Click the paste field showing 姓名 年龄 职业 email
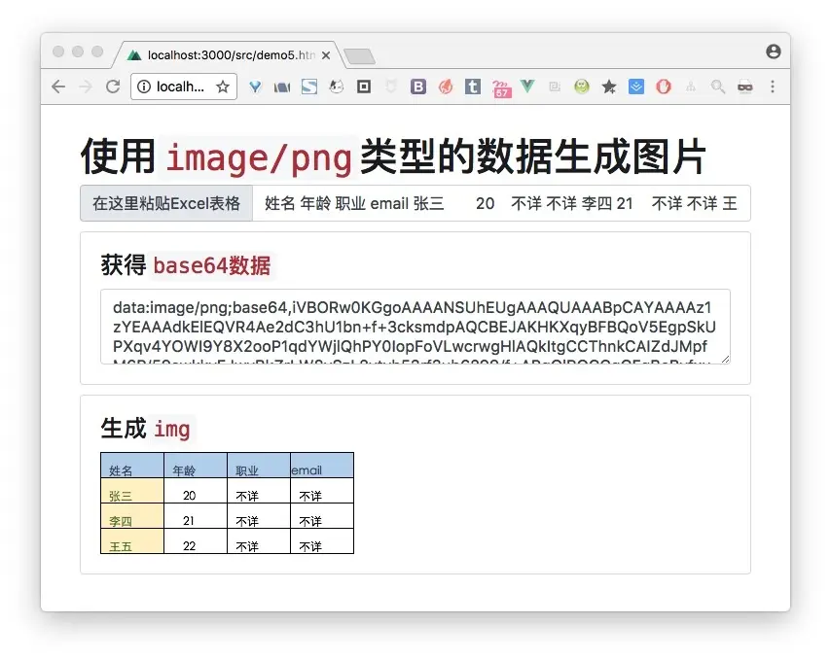831x660 pixels. 501,203
